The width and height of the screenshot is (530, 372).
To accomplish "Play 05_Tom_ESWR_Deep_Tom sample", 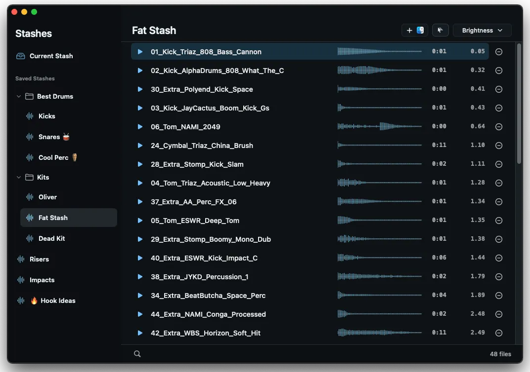I will point(140,220).
